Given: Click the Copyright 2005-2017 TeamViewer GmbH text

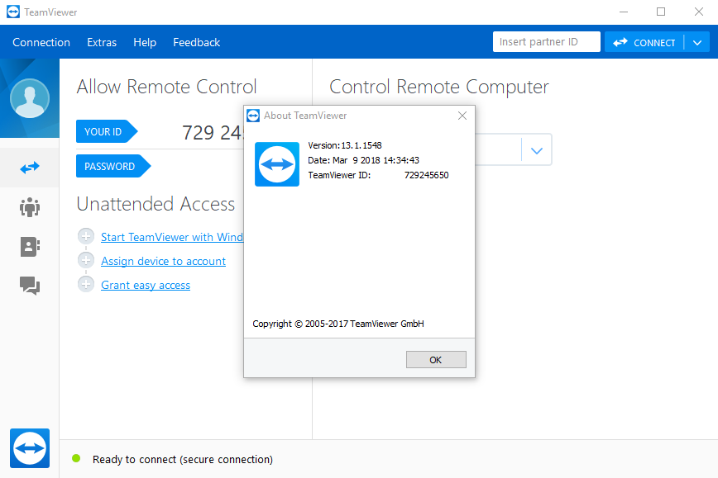Looking at the screenshot, I should pos(338,324).
